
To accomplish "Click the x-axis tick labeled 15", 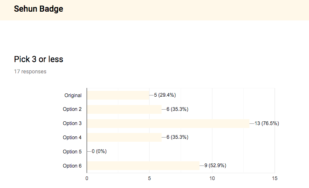I will 275,178.
